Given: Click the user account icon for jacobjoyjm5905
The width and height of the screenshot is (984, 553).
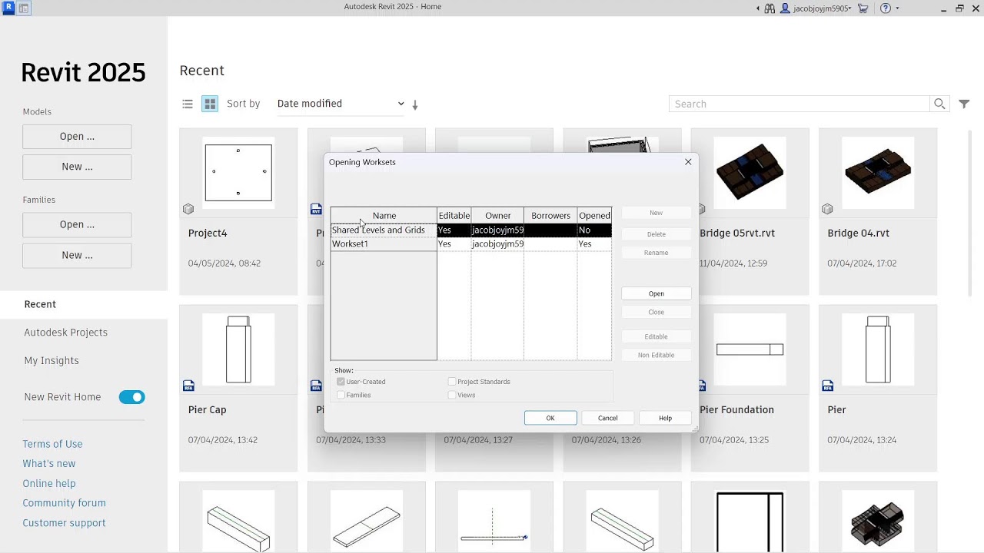Looking at the screenshot, I should pos(786,8).
